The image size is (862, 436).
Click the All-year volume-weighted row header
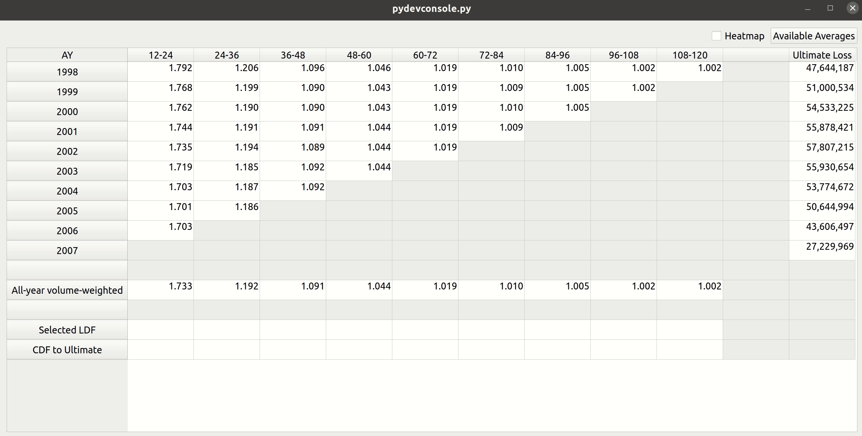coord(67,290)
